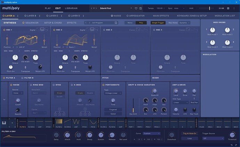Toggle the Portamento on/off button

(103, 84)
